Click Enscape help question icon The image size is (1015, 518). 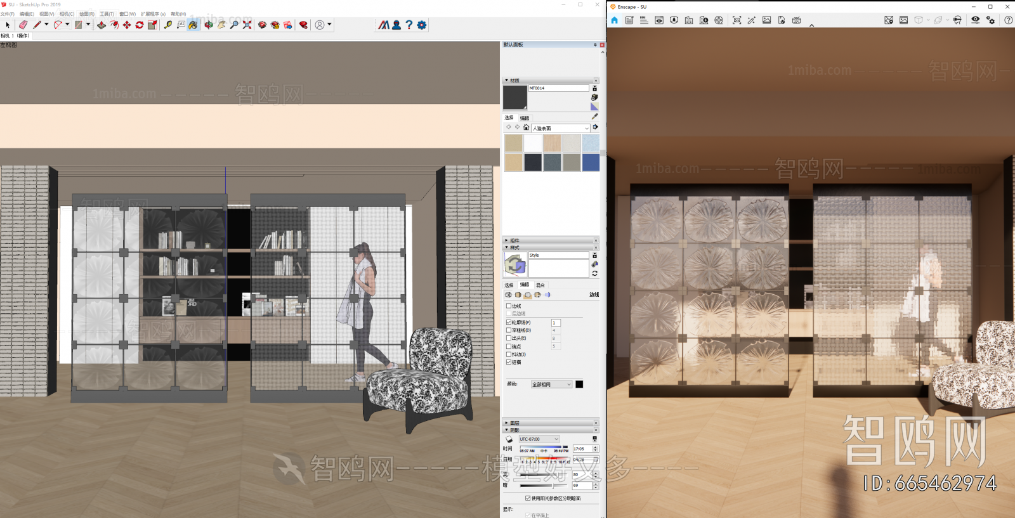click(1008, 20)
